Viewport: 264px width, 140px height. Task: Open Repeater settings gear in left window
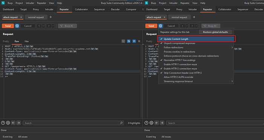17,26
